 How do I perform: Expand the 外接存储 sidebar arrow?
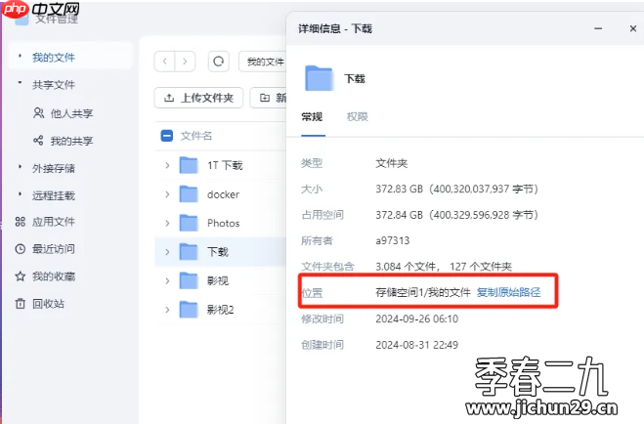click(x=20, y=167)
